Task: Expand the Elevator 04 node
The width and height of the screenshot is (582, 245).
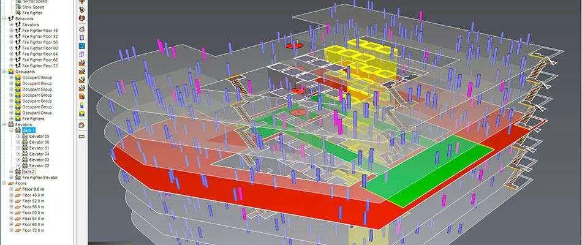Action: (x=18, y=154)
